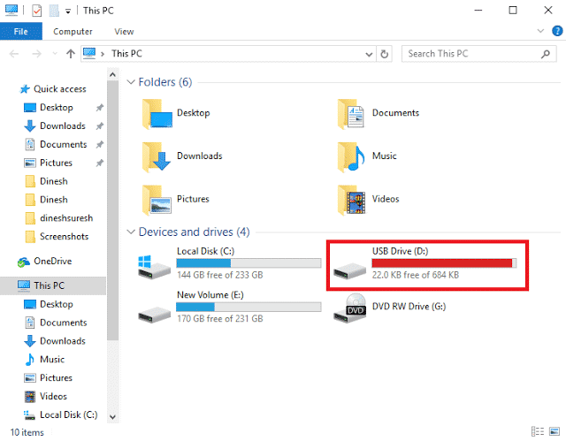Select the Desktop folder icon in Folders
Viewport: 566px width, 441px height.
pos(157,114)
